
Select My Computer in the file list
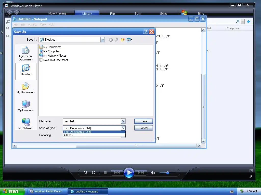tap(49, 51)
